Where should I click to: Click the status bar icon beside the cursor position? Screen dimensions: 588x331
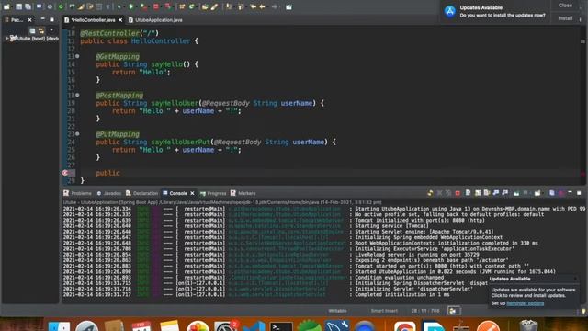453,311
